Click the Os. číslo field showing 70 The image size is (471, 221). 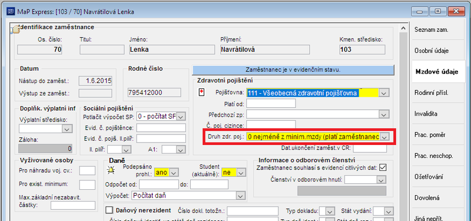point(39,50)
